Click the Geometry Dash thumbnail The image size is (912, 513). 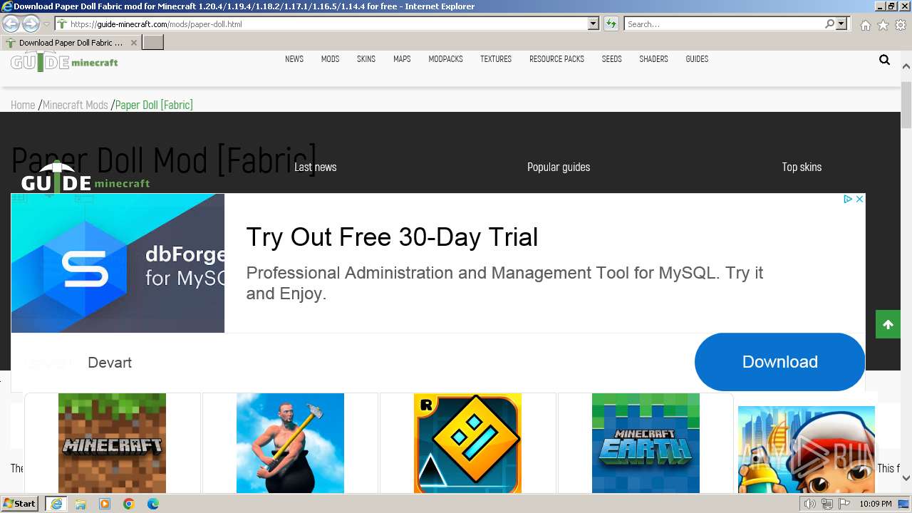coord(467,443)
